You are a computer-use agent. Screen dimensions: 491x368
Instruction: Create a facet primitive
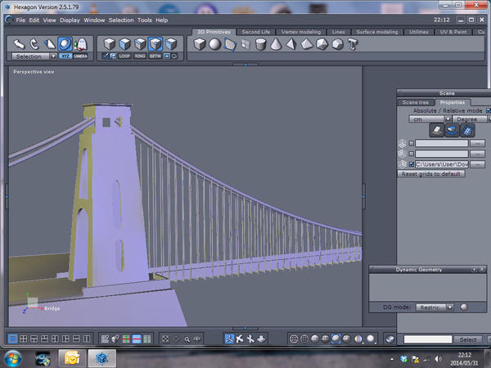coord(229,44)
